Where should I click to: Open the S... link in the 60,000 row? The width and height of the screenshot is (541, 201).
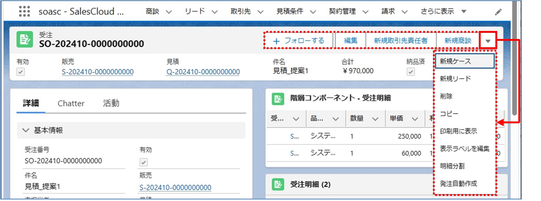pos(294,153)
